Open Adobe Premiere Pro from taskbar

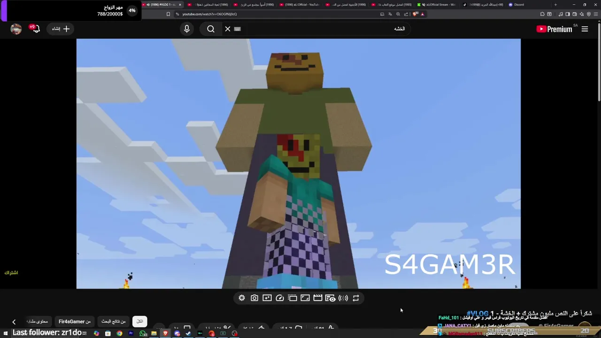(x=131, y=333)
